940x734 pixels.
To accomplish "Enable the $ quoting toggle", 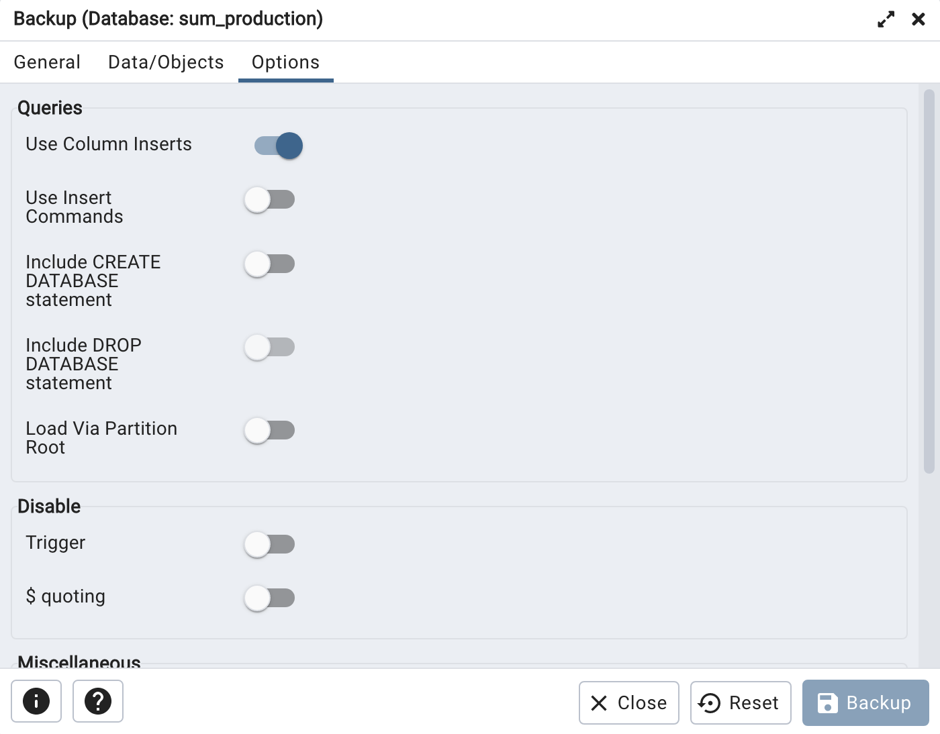I will pyautogui.click(x=269, y=598).
